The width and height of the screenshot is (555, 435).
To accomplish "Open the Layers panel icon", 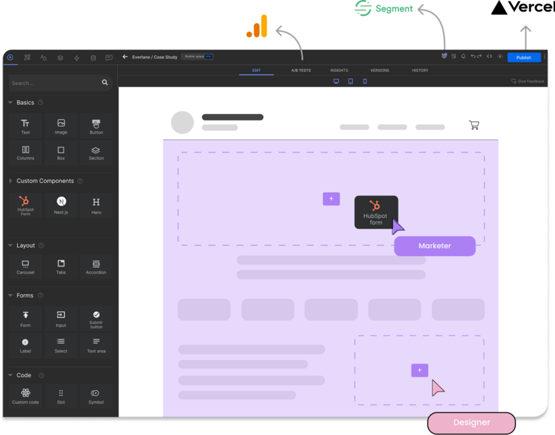I will click(x=60, y=58).
